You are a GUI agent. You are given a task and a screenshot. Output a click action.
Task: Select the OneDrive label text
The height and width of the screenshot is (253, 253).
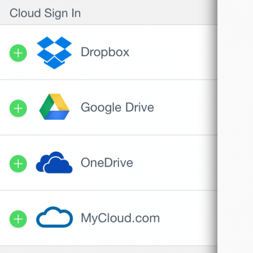(107, 163)
